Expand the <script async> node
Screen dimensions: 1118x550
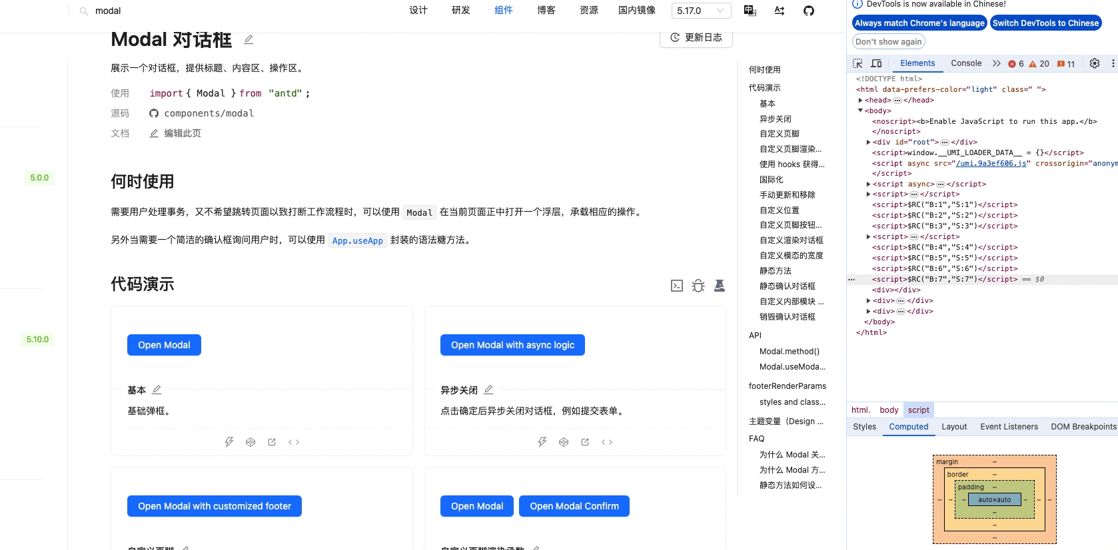(869, 184)
